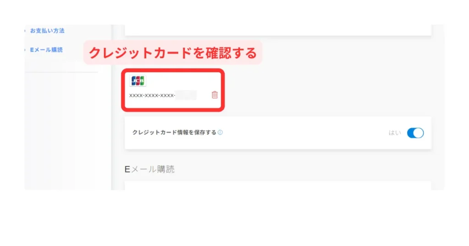Click the bullet marker before お支払い方法
Image resolution: width=469 pixels, height=246 pixels.
[25, 31]
